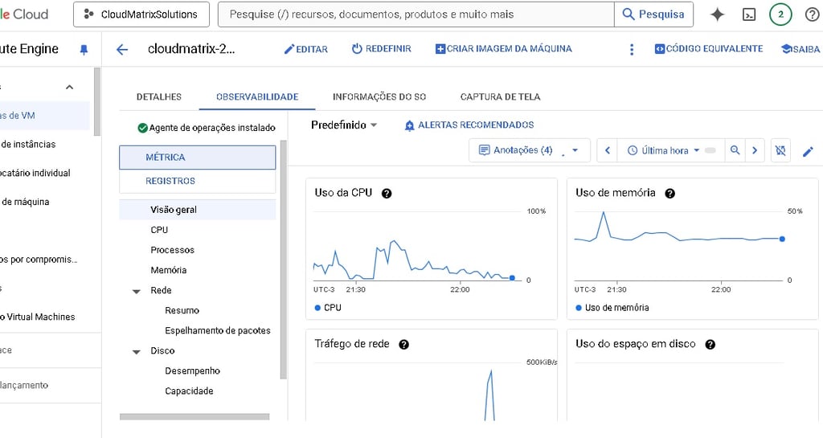The image size is (823, 438).
Task: Select Desempenho under Disco
Action: [192, 370]
